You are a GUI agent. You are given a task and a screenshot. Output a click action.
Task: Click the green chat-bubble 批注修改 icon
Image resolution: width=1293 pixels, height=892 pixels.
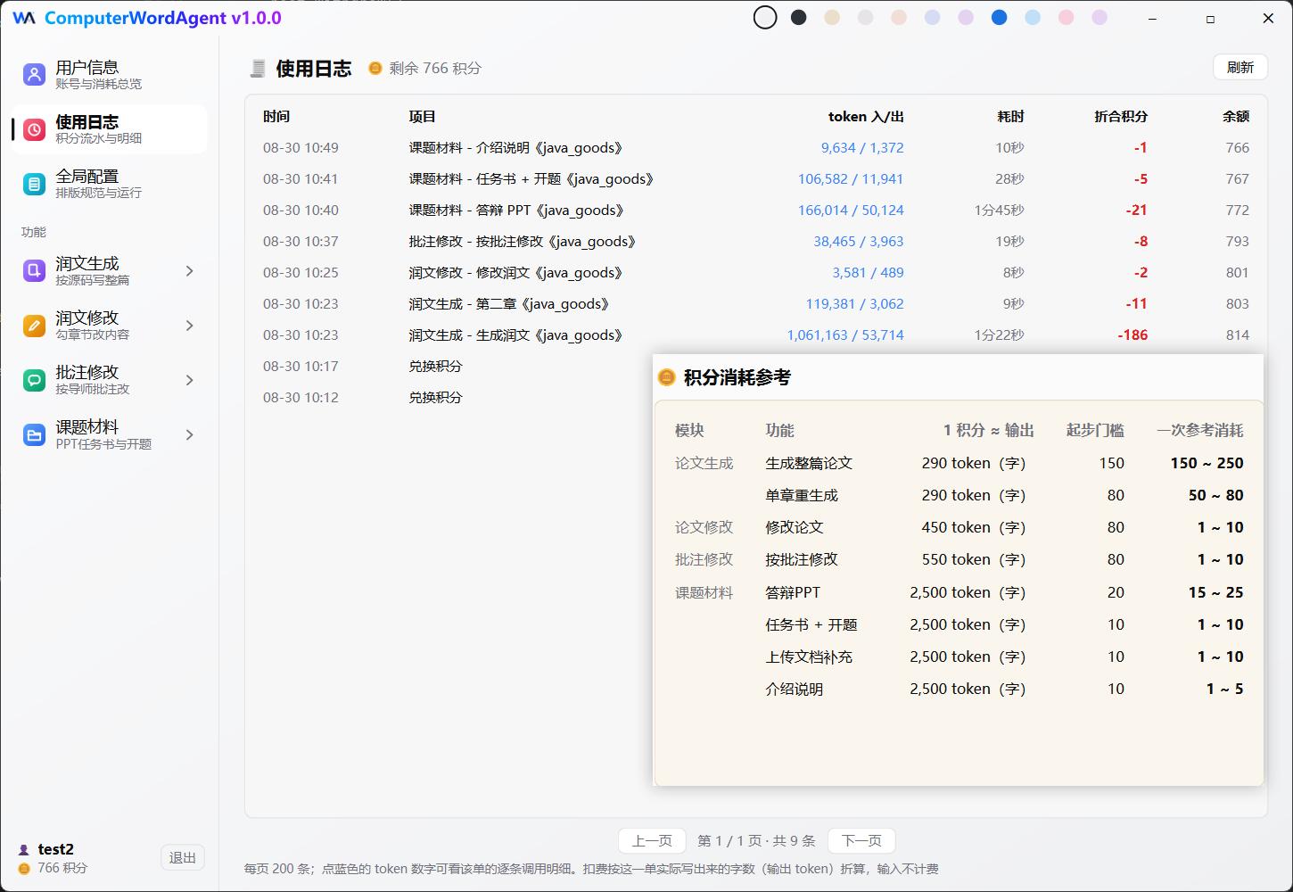tap(34, 380)
